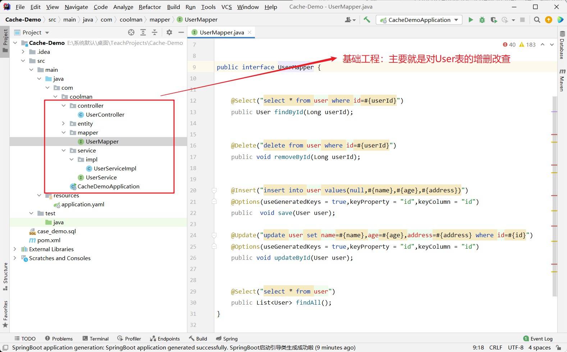This screenshot has width=567, height=352.
Task: Click the line separator CRLF in status bar
Action: click(496, 347)
